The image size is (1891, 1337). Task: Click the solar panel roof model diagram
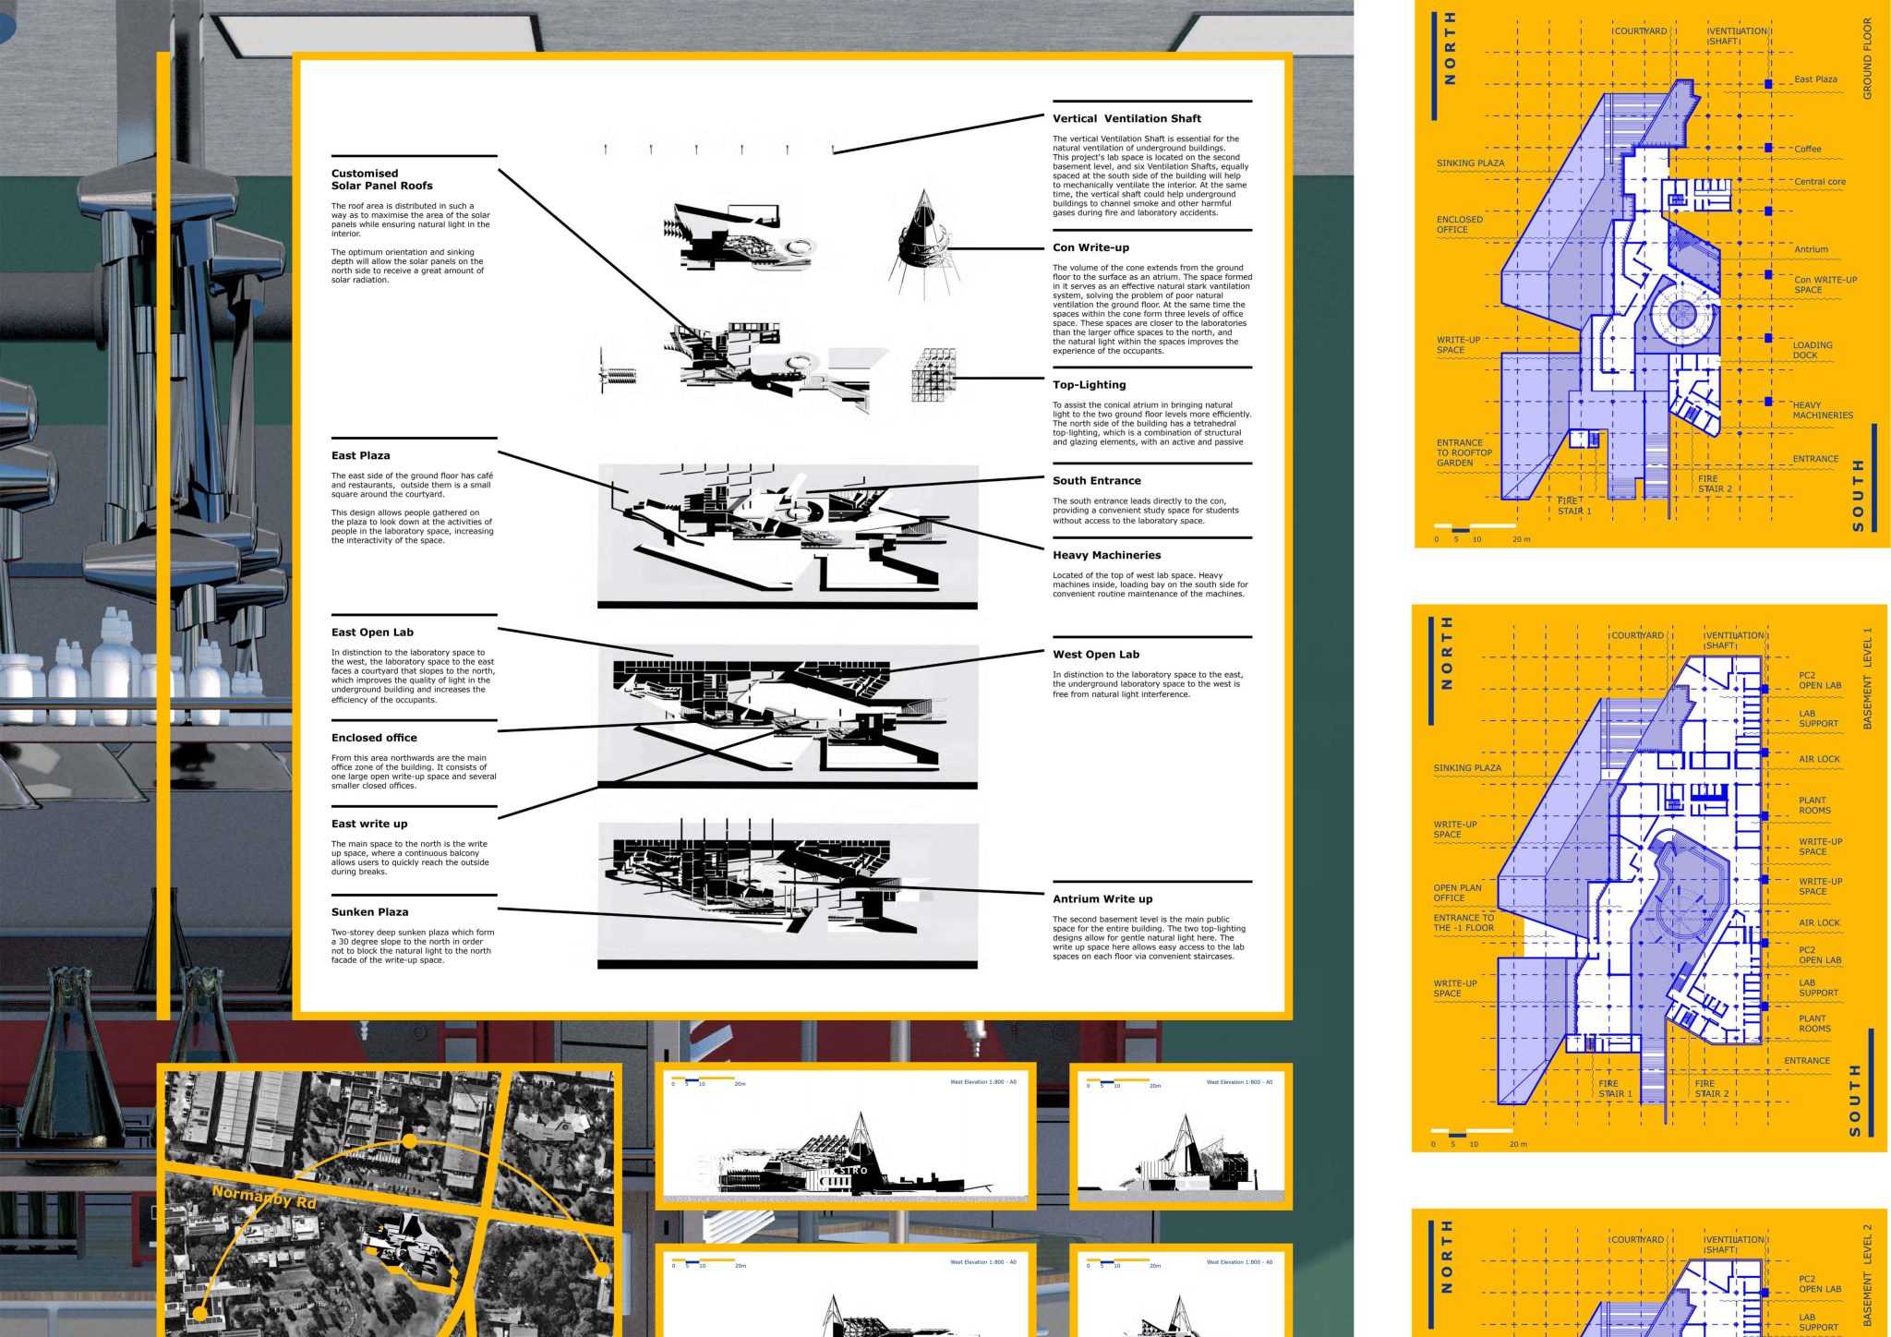739,236
